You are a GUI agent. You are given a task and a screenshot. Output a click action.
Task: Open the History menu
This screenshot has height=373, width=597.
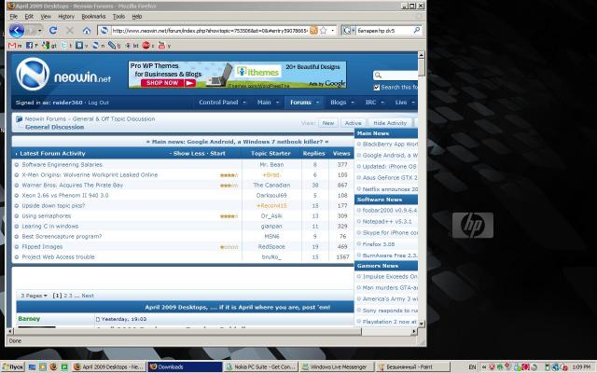click(66, 17)
